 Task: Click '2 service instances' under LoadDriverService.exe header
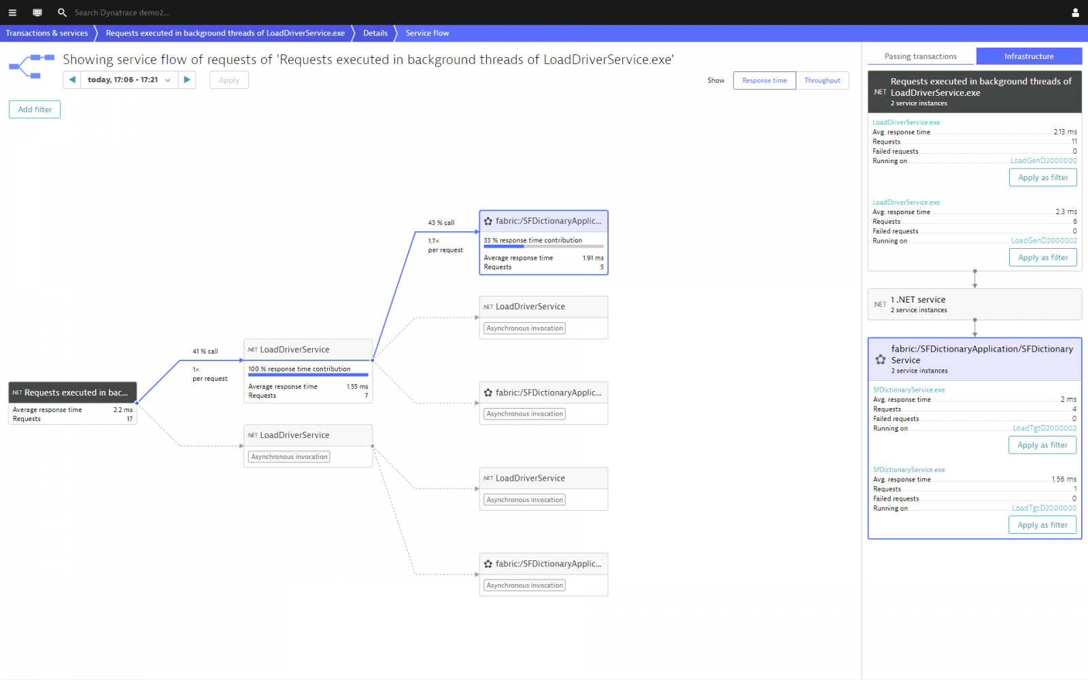[919, 103]
